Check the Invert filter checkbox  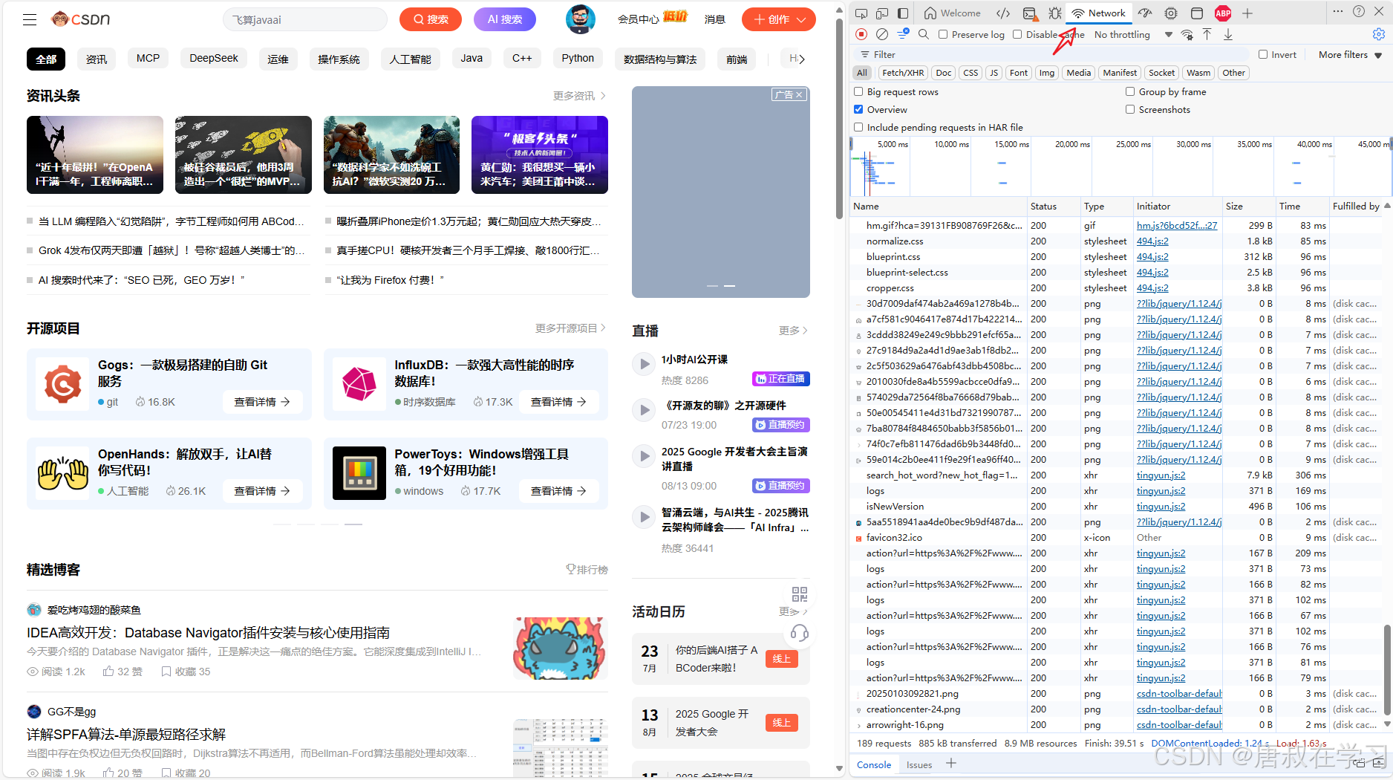[1263, 54]
